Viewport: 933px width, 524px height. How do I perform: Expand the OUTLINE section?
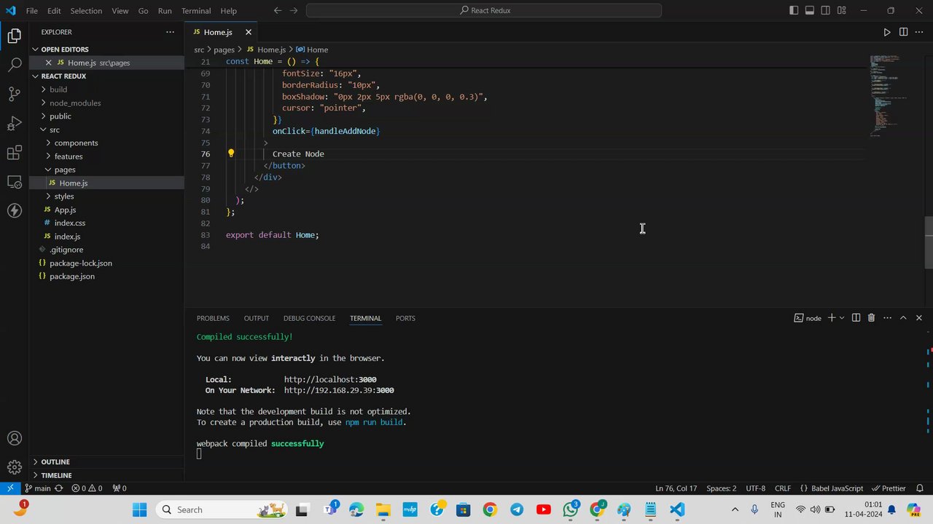pos(55,461)
